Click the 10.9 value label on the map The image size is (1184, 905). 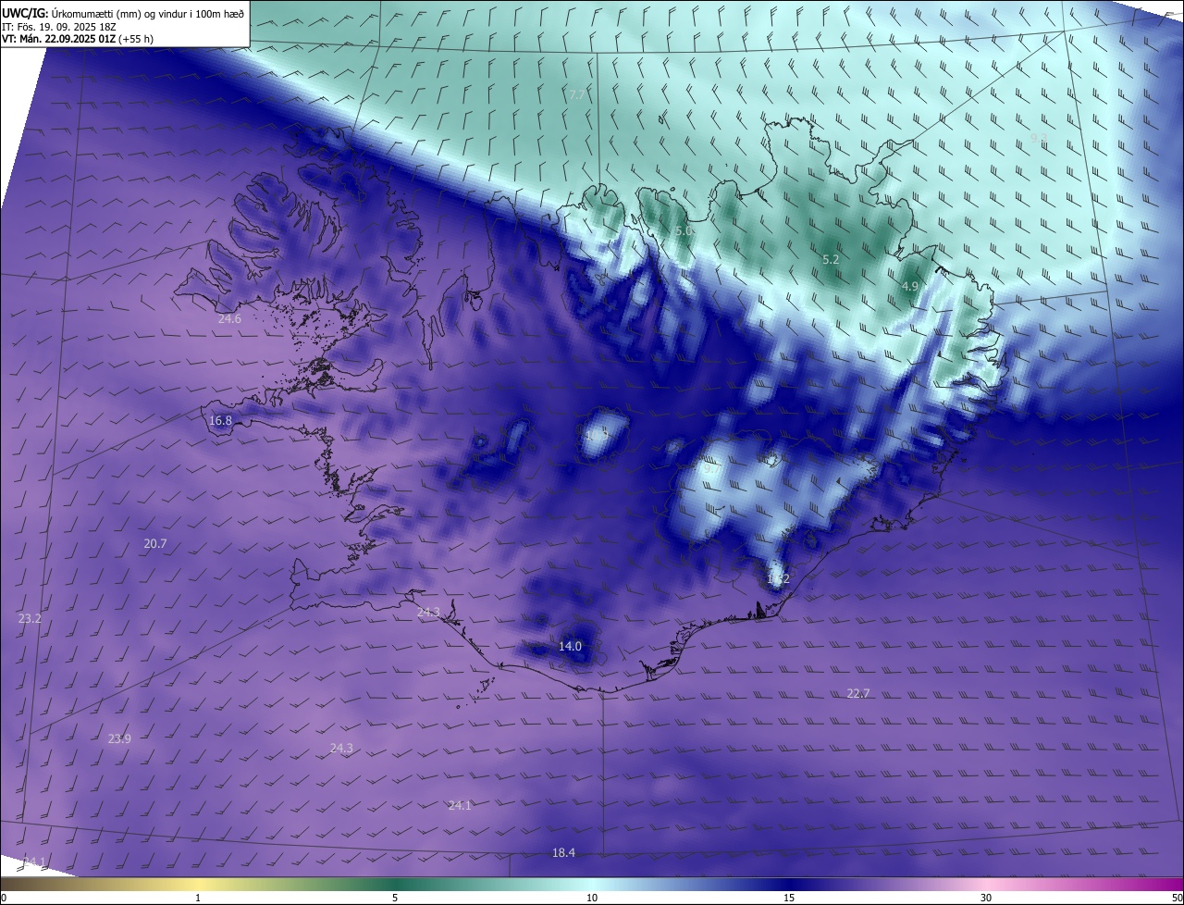[x=597, y=434]
